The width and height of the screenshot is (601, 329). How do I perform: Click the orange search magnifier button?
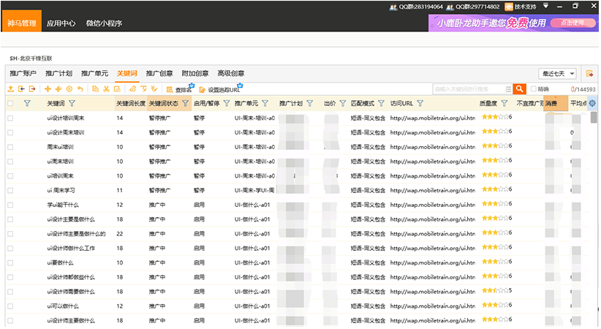point(520,88)
